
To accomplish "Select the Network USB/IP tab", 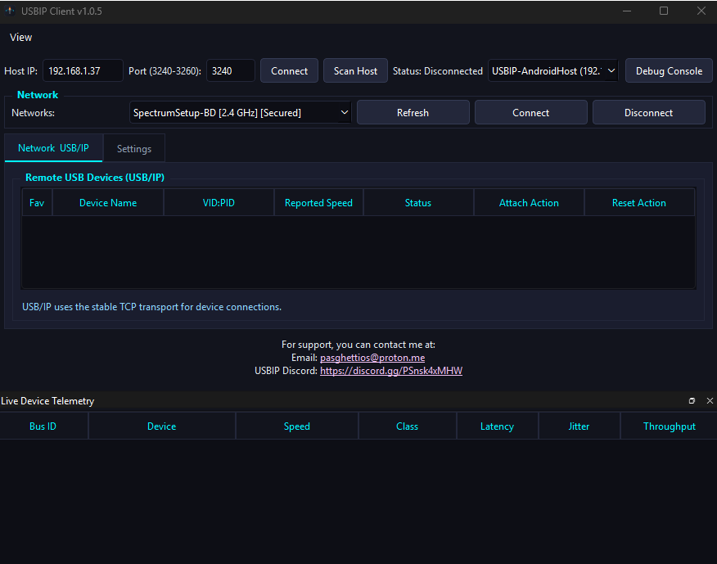I will click(53, 148).
